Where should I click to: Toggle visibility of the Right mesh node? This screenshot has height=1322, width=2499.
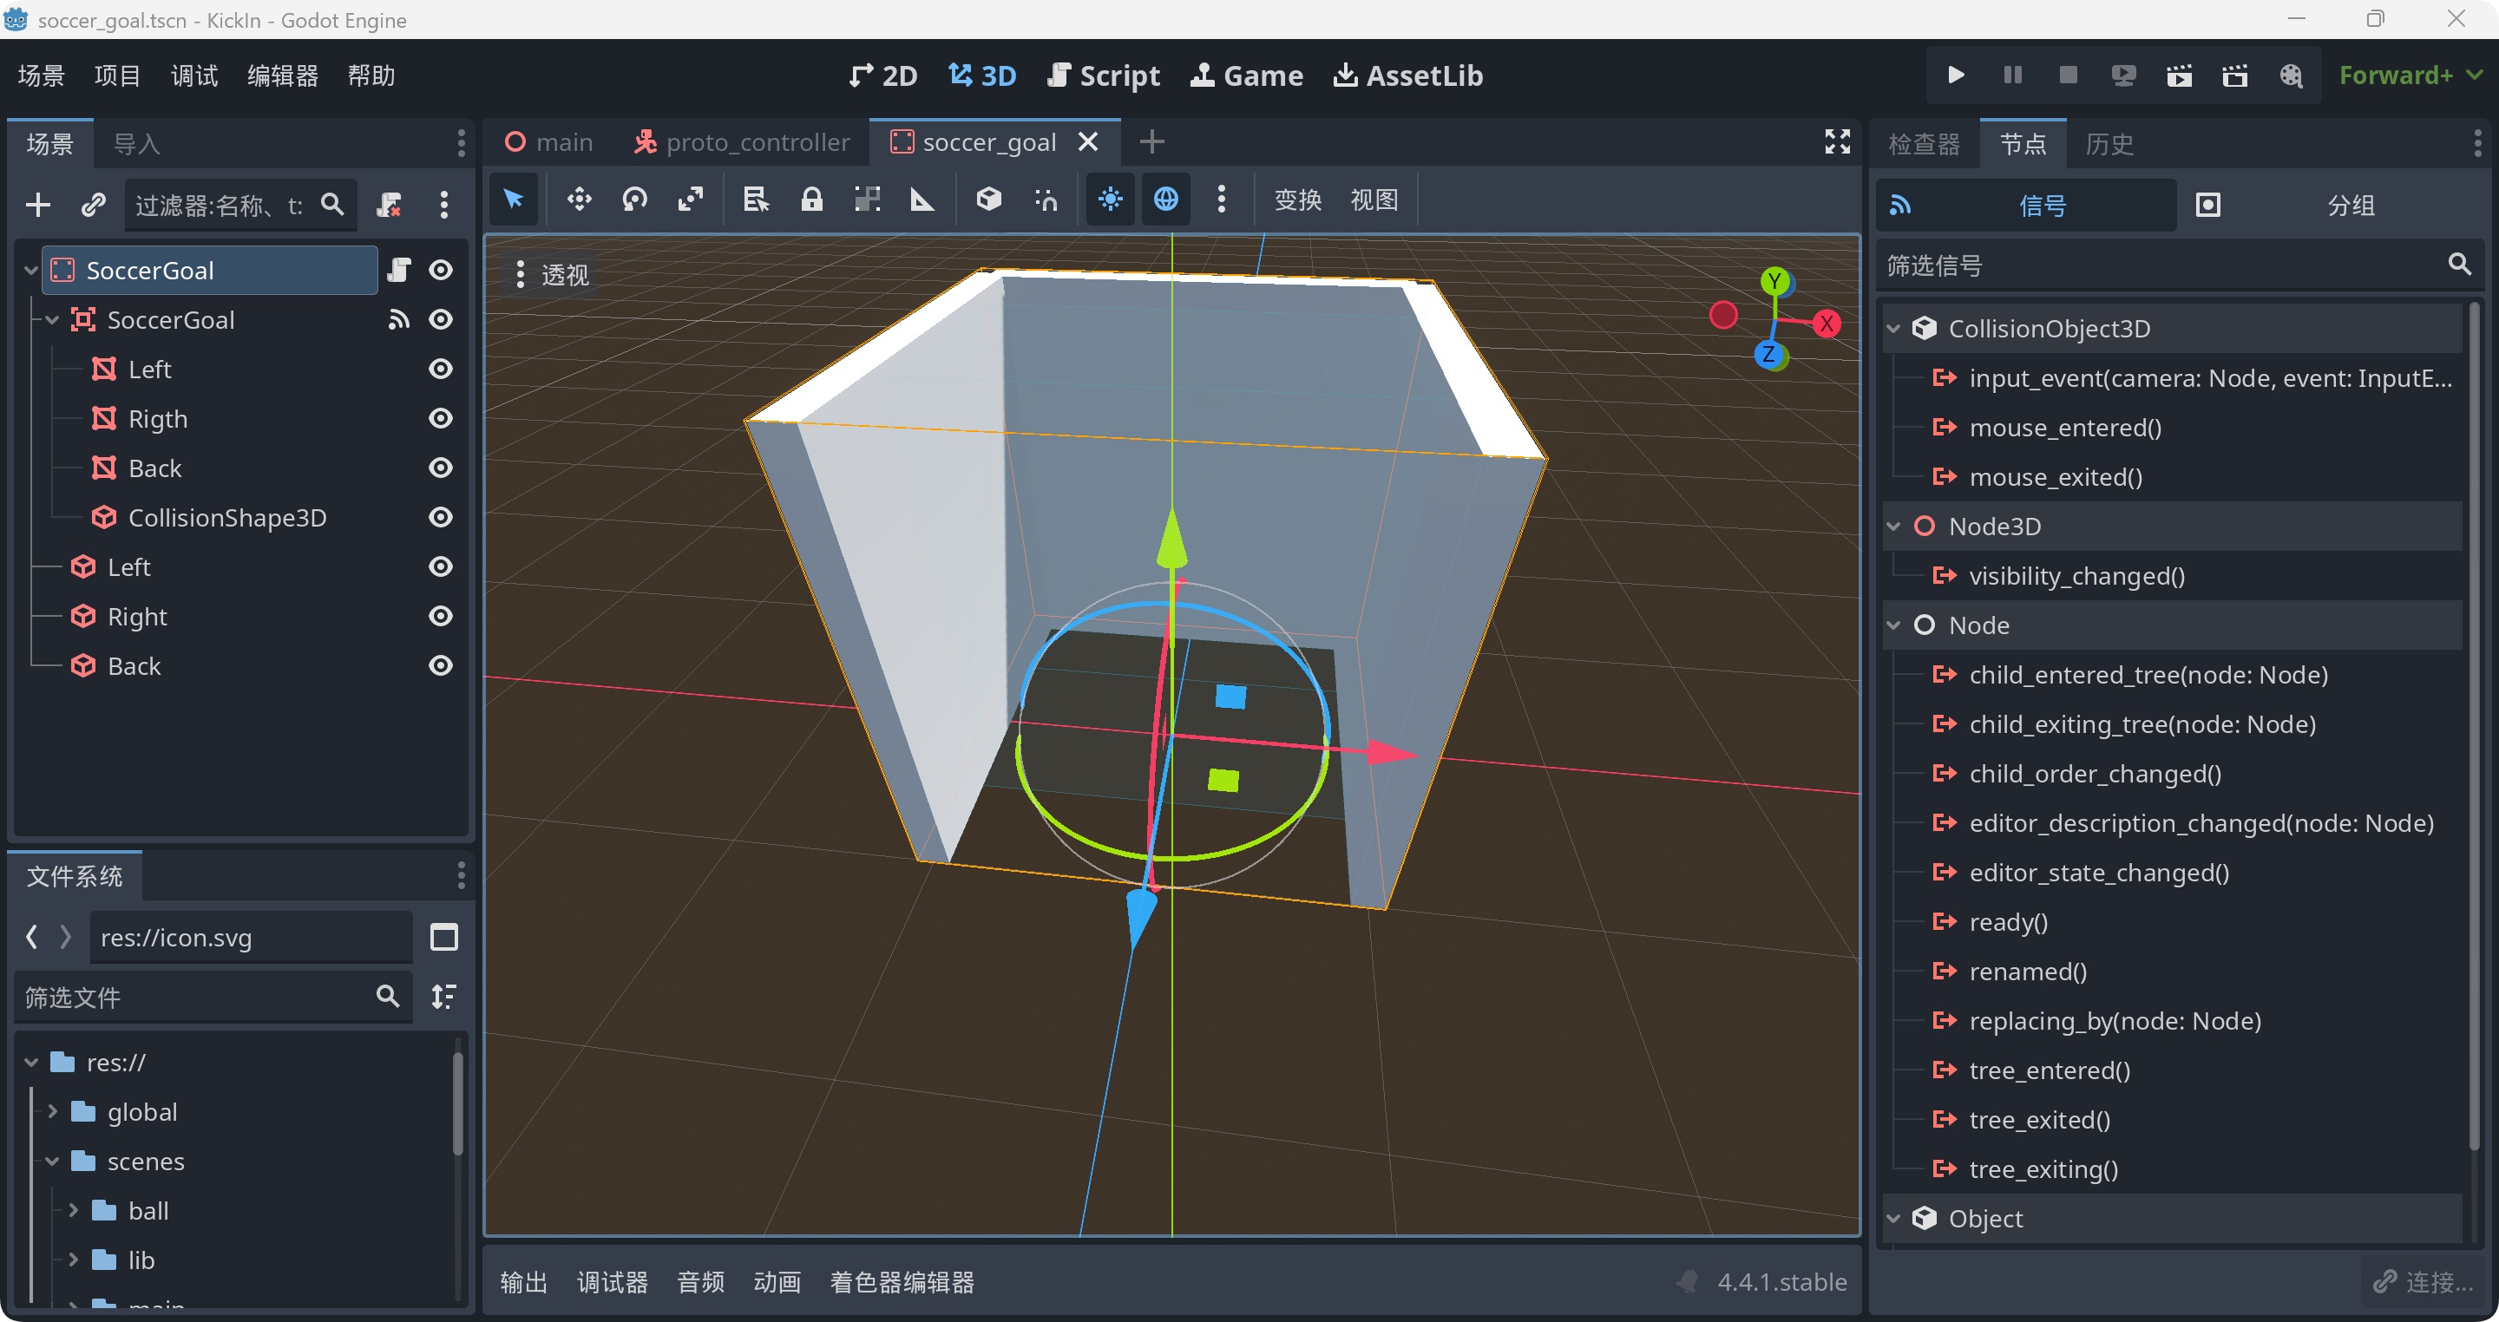(441, 616)
